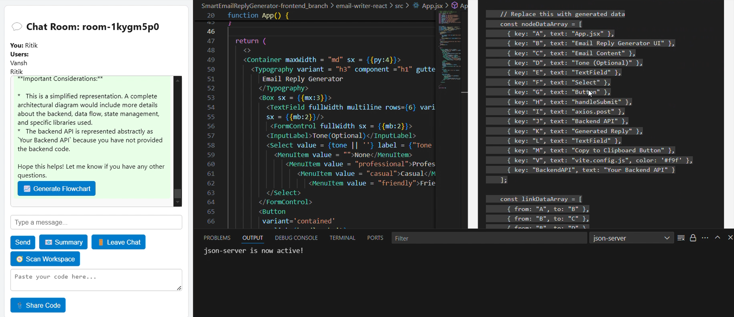Click the <Button line 65
Viewport: 734px width, 317px height.
coord(272,212)
